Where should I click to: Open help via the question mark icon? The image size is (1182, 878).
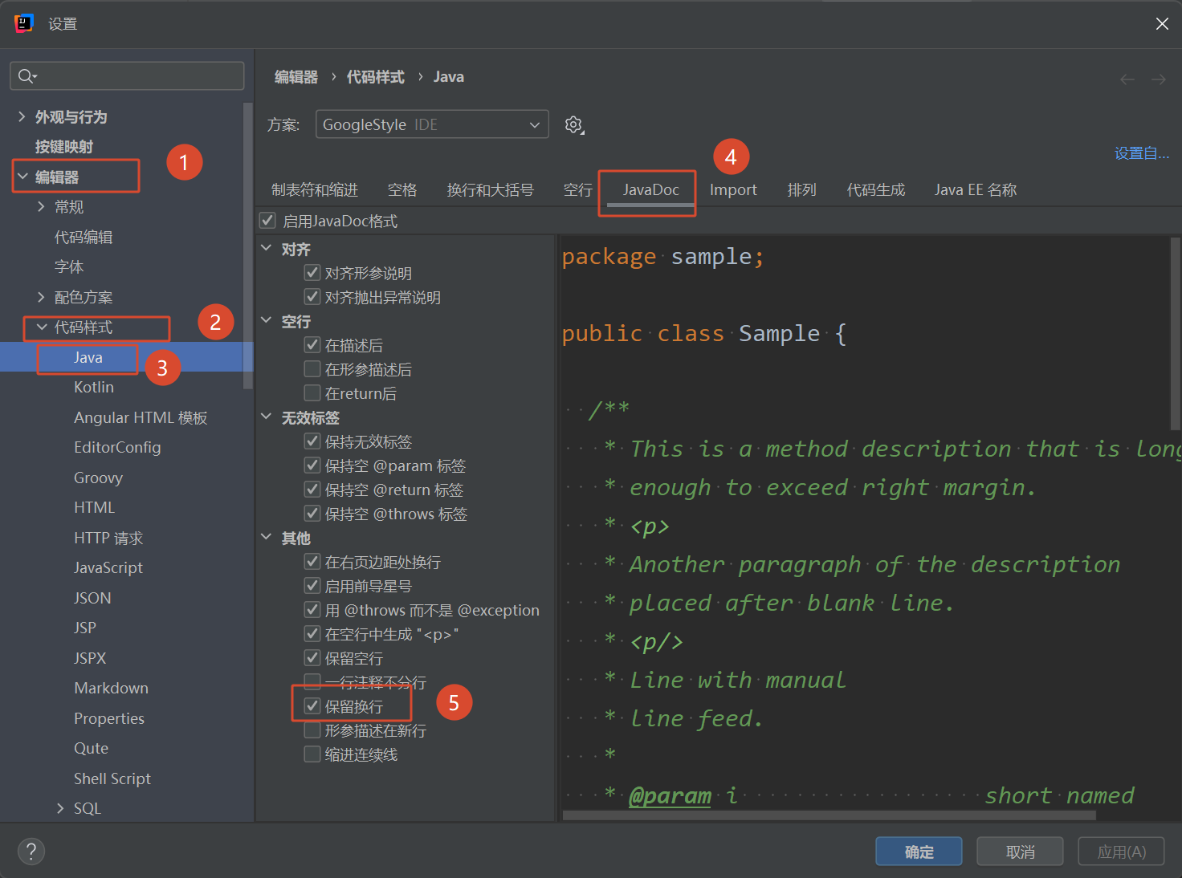pos(31,852)
